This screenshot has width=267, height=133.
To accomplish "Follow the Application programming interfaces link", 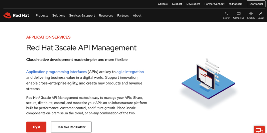I will [56, 72].
